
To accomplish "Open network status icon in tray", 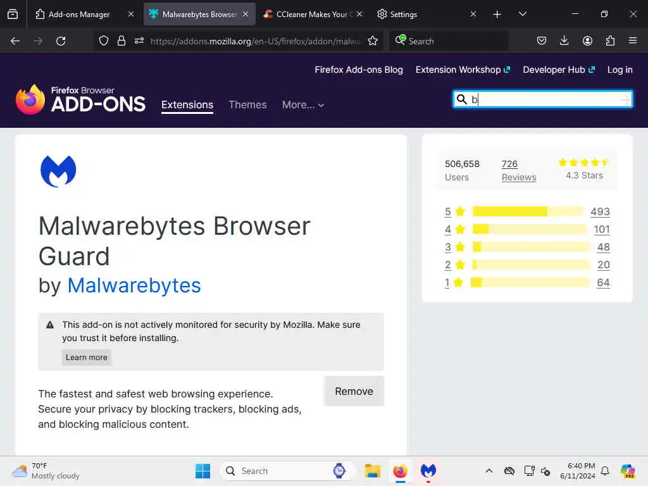I will click(529, 471).
